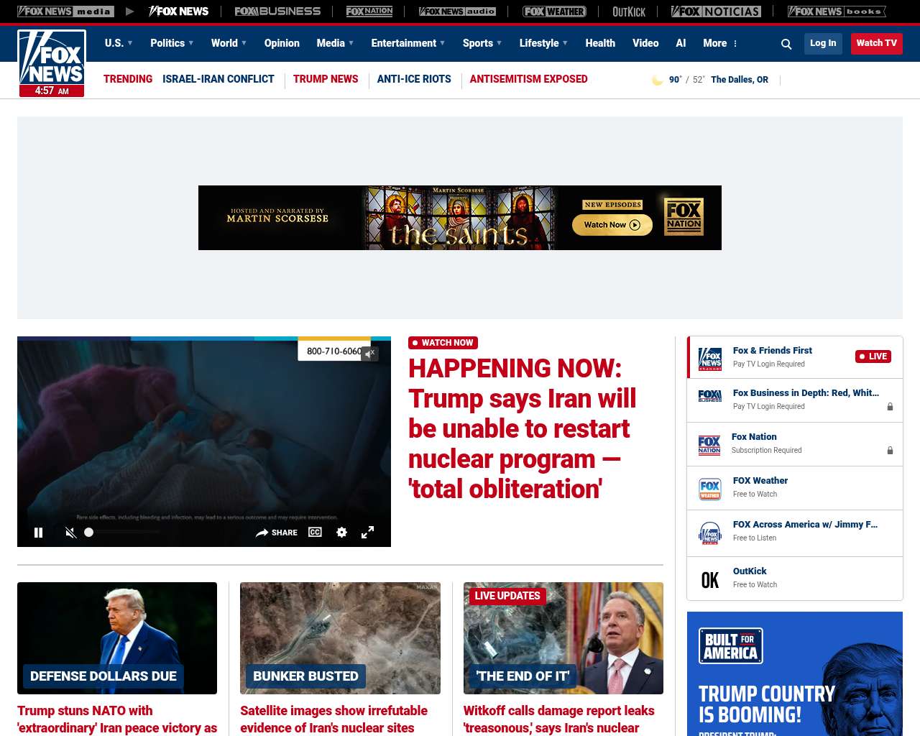Click Fox Weather icon in watch list
This screenshot has width=920, height=736.
click(710, 489)
